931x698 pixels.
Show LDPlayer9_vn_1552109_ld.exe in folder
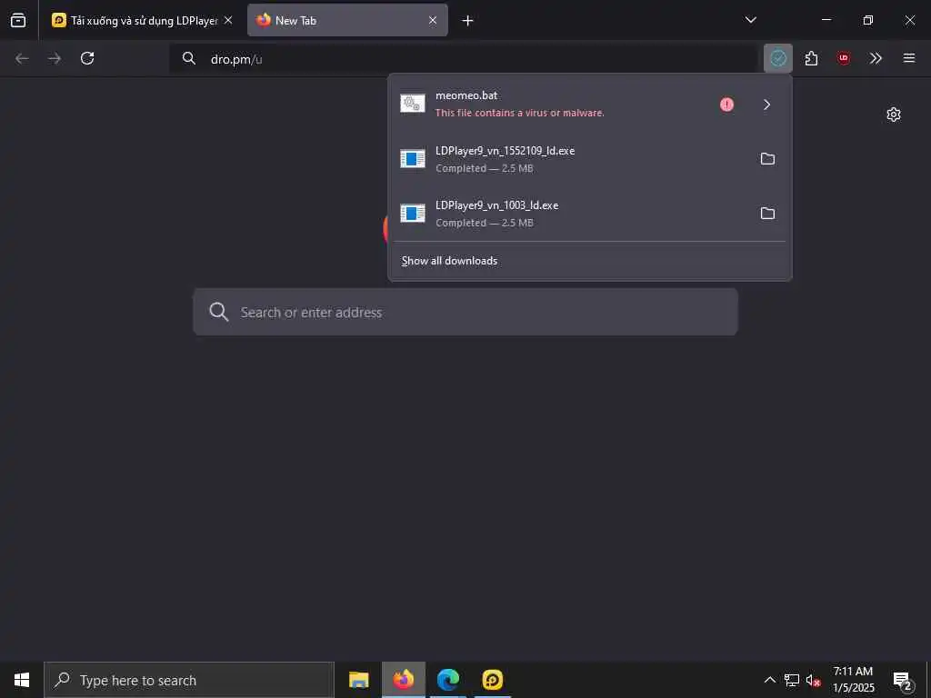[x=767, y=158]
